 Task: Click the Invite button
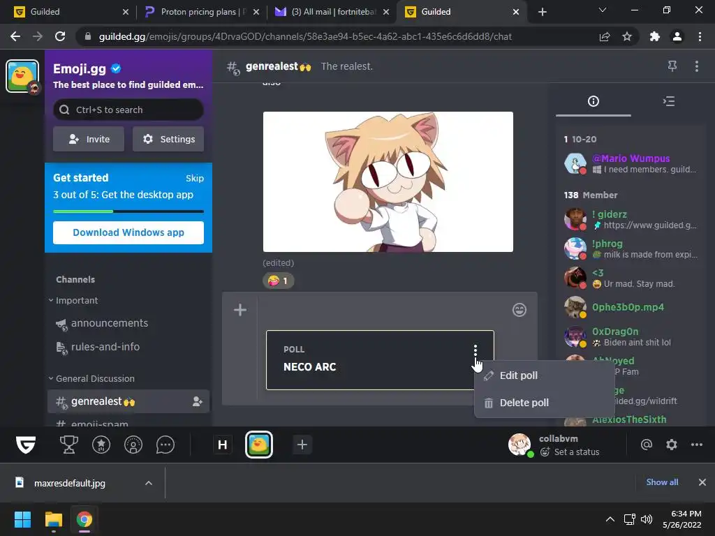[x=89, y=139]
